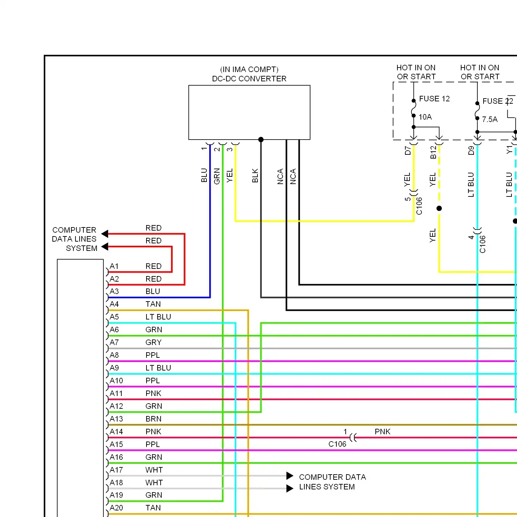Click the vertical LT BLU label below D9

point(471,185)
